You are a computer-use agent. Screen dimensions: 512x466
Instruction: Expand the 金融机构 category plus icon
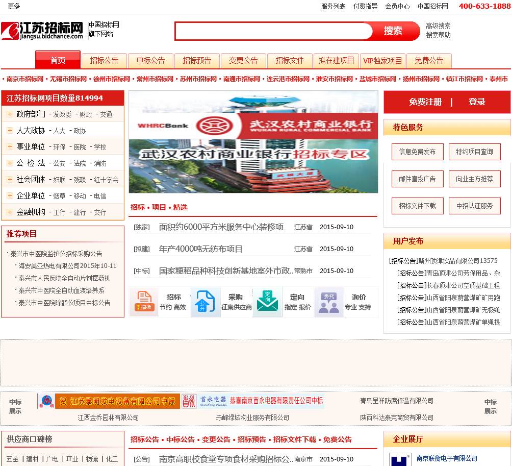click(x=10, y=212)
